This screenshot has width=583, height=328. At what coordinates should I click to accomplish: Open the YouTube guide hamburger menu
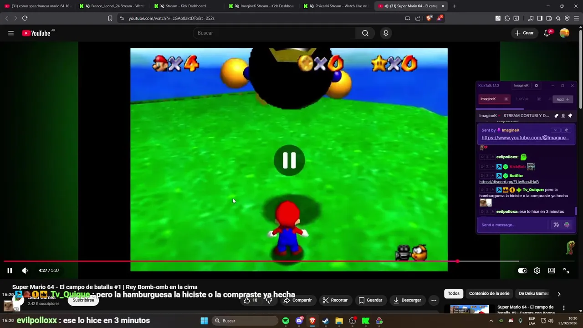click(11, 33)
